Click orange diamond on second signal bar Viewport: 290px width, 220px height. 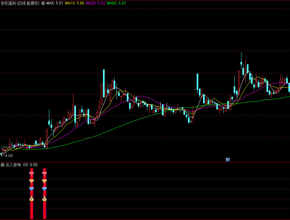click(x=44, y=181)
